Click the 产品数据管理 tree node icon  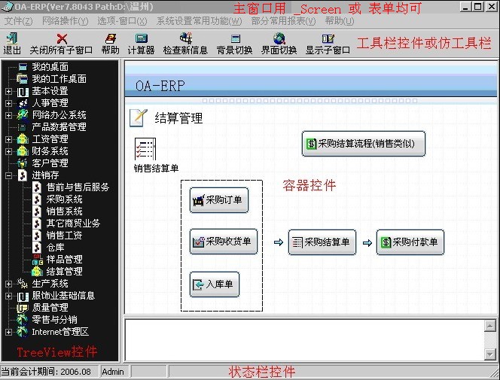click(22, 127)
